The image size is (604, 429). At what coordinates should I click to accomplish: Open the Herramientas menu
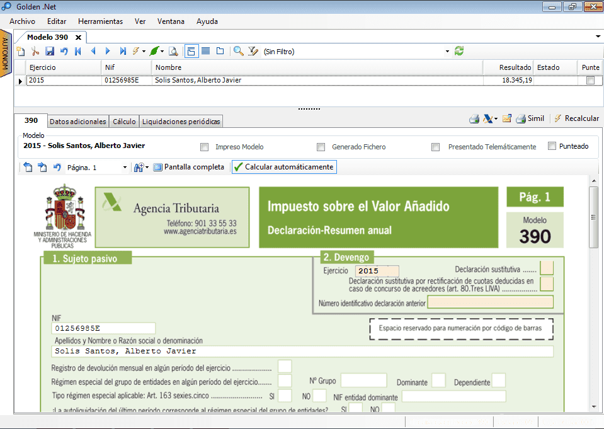tap(100, 21)
